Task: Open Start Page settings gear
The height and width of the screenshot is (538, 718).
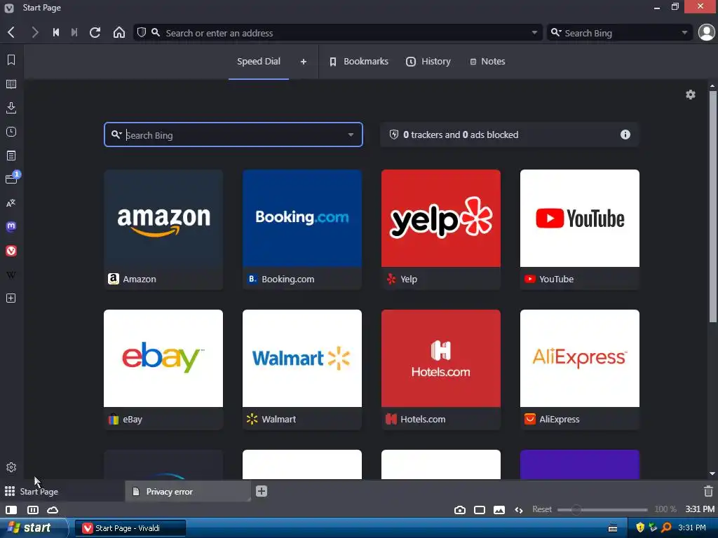Action: coord(690,95)
